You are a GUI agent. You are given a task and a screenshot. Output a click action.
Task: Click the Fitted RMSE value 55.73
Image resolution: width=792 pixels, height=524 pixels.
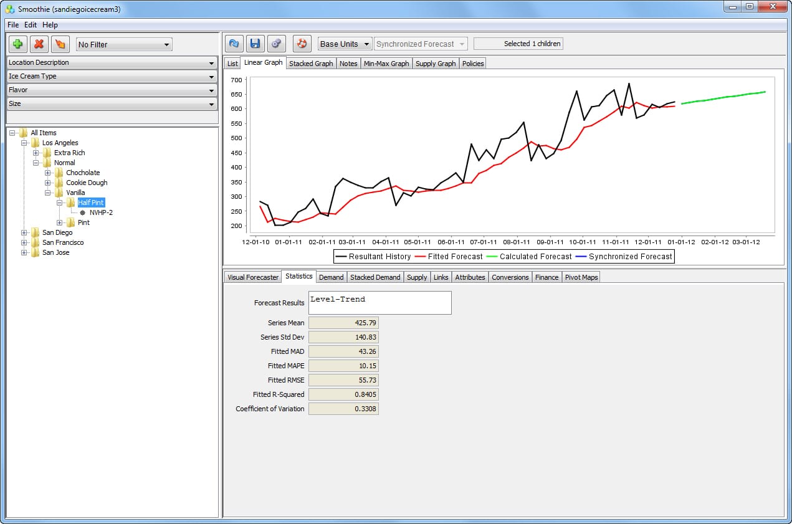343,380
